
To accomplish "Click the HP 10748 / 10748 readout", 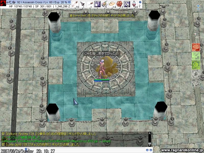I will pyautogui.click(x=20, y=6).
